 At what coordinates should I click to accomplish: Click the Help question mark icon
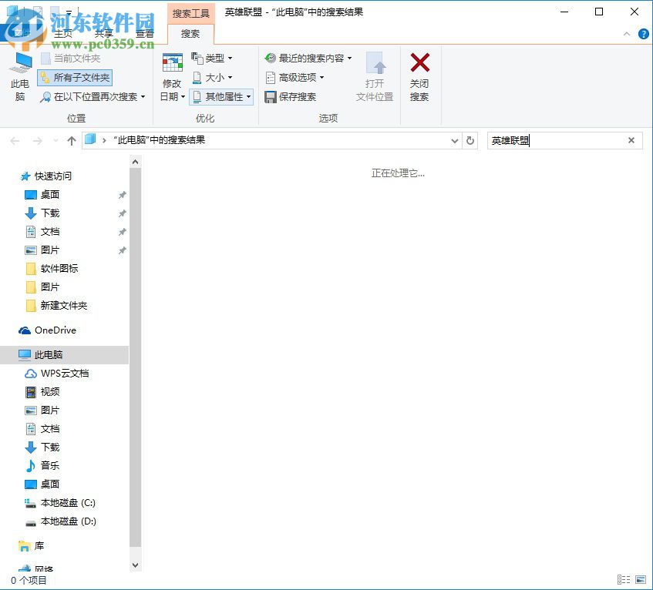pos(644,34)
